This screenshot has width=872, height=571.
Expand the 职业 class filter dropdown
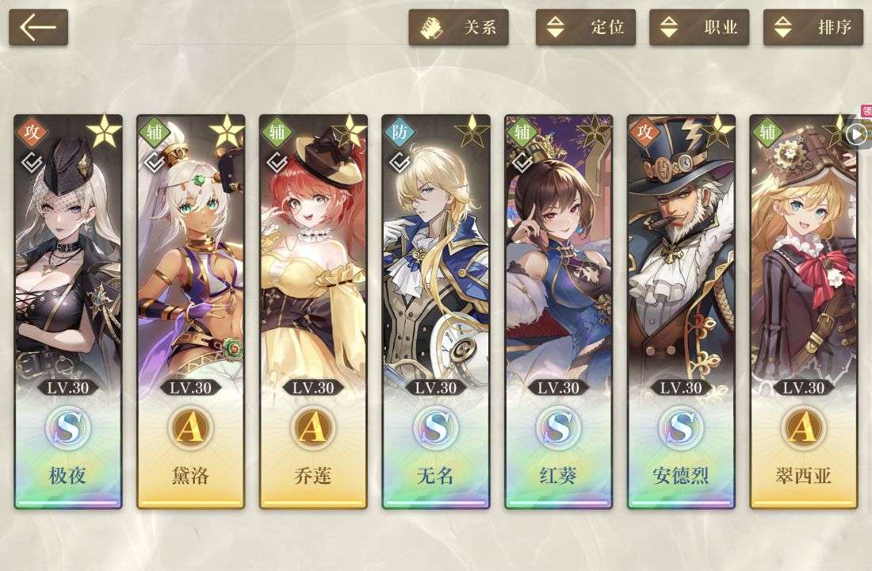tap(699, 27)
